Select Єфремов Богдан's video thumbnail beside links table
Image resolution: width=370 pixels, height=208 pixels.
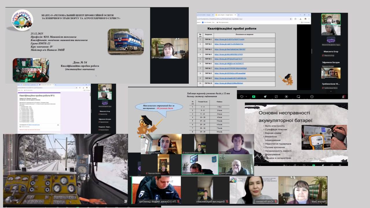coord(331,64)
